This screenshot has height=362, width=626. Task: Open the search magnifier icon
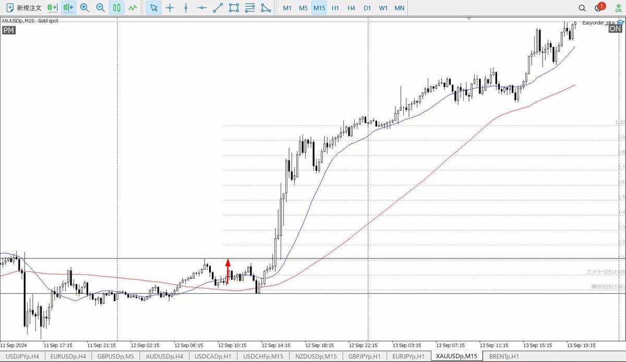point(582,8)
